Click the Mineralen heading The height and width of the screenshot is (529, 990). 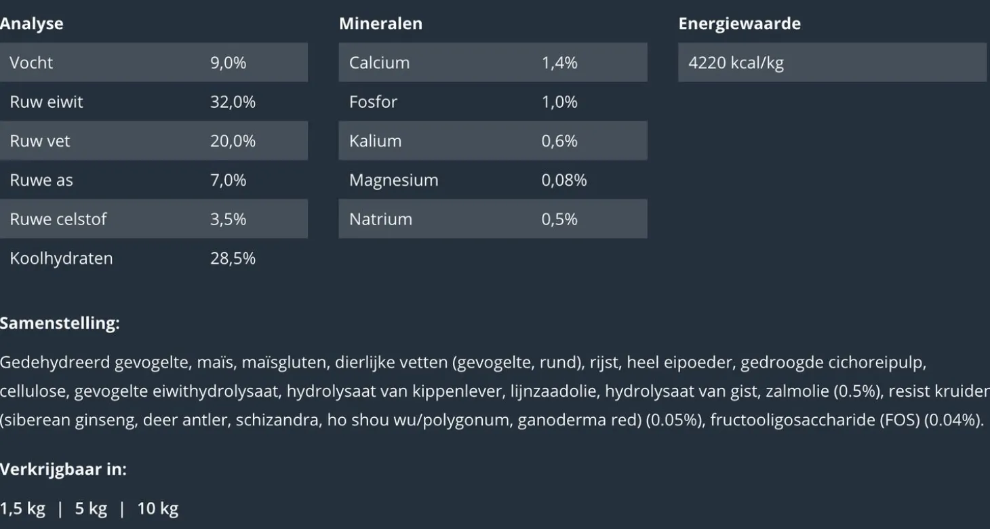pos(380,24)
